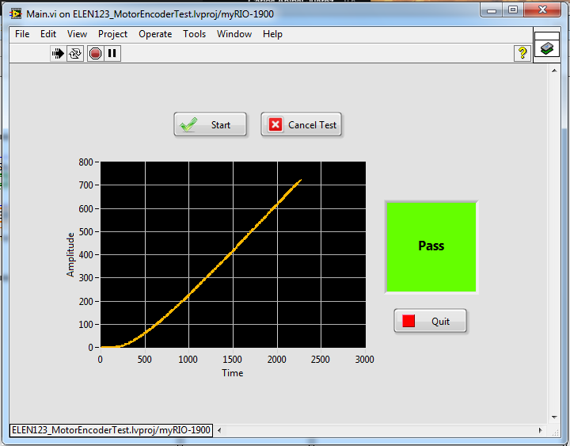Click the horizontal scrollbar left arrow
The width and height of the screenshot is (570, 446).
coord(219,430)
